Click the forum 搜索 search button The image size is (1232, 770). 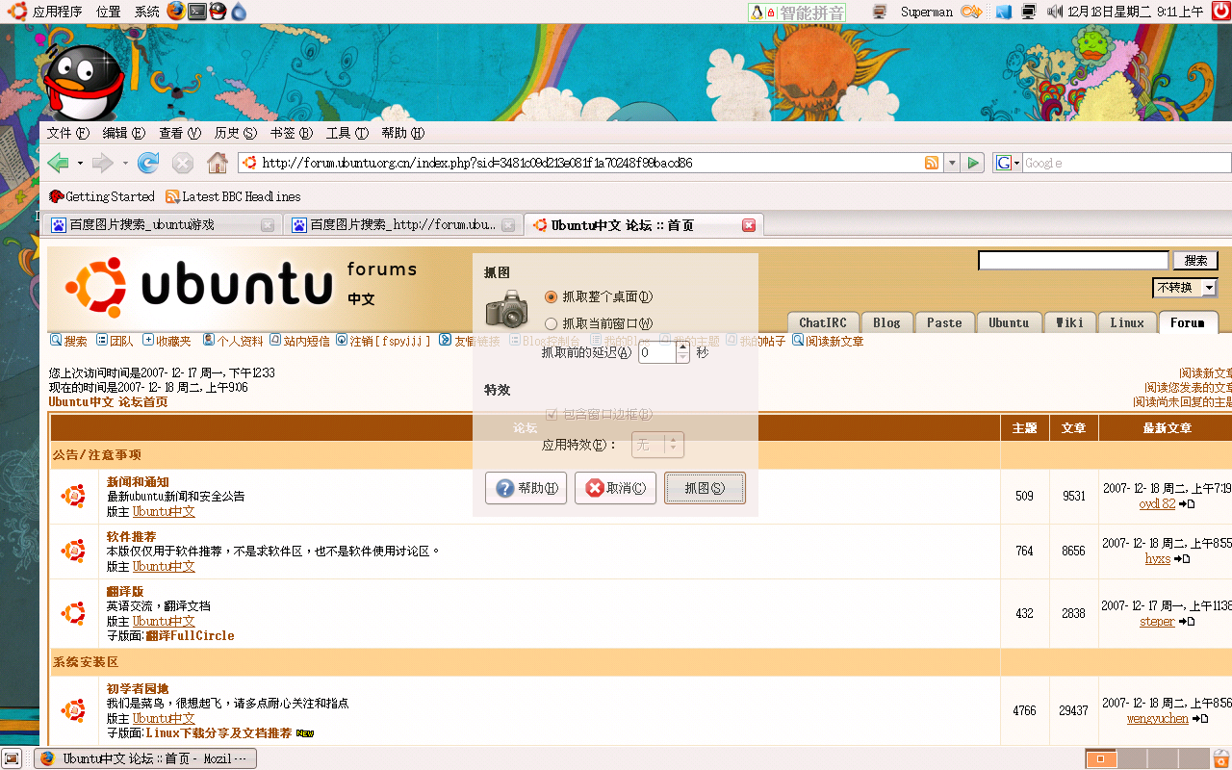pos(1195,261)
